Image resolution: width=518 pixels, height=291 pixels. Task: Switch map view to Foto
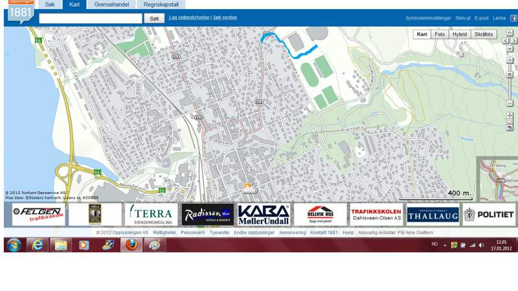click(x=440, y=34)
